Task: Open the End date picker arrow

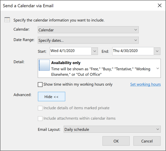Action: click(157, 51)
